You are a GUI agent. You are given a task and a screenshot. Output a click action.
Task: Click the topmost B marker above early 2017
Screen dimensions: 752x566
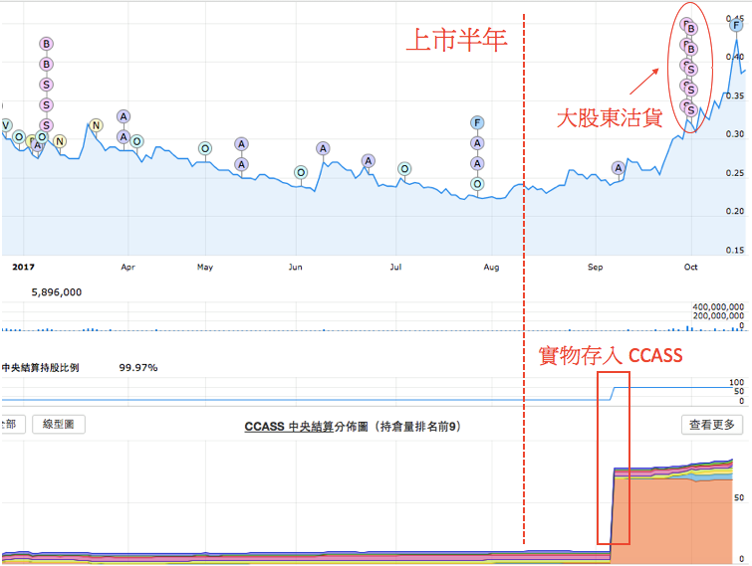tap(46, 44)
